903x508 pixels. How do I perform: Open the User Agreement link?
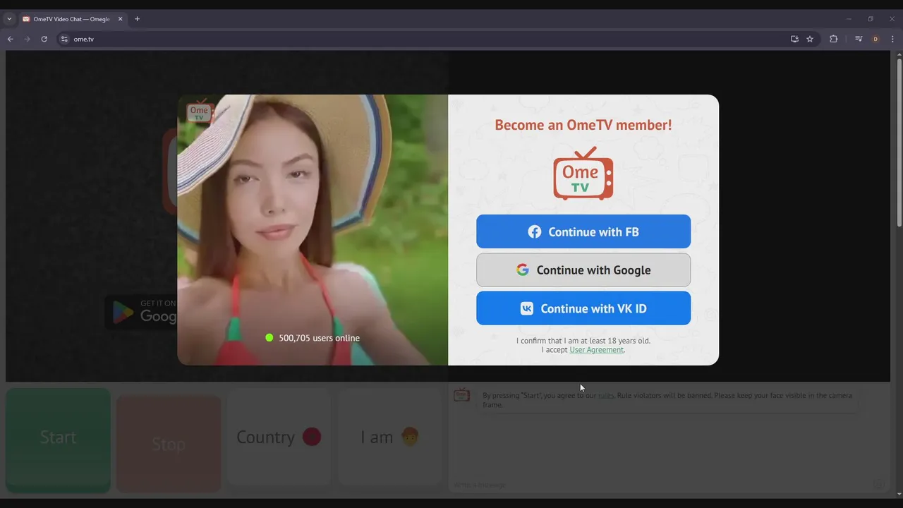point(597,350)
